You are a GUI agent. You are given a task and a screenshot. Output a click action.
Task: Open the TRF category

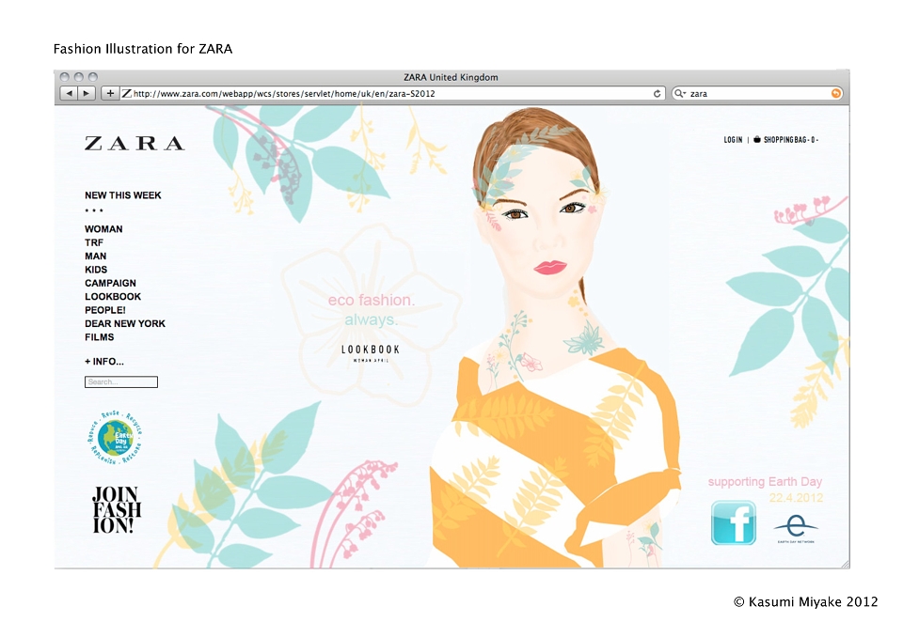pyautogui.click(x=94, y=242)
